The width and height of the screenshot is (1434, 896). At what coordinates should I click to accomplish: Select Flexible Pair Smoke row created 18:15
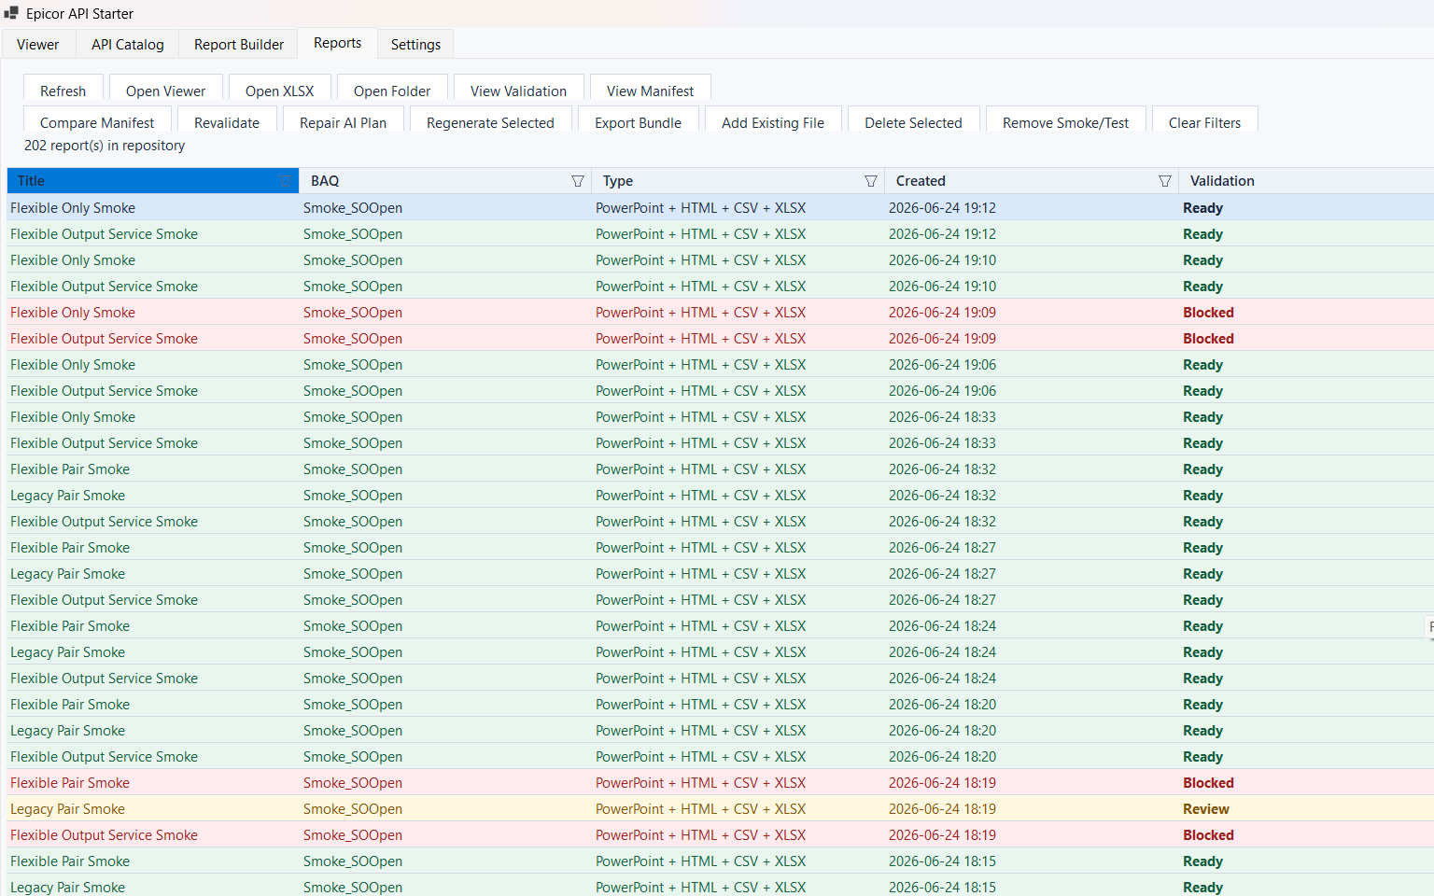(x=721, y=861)
